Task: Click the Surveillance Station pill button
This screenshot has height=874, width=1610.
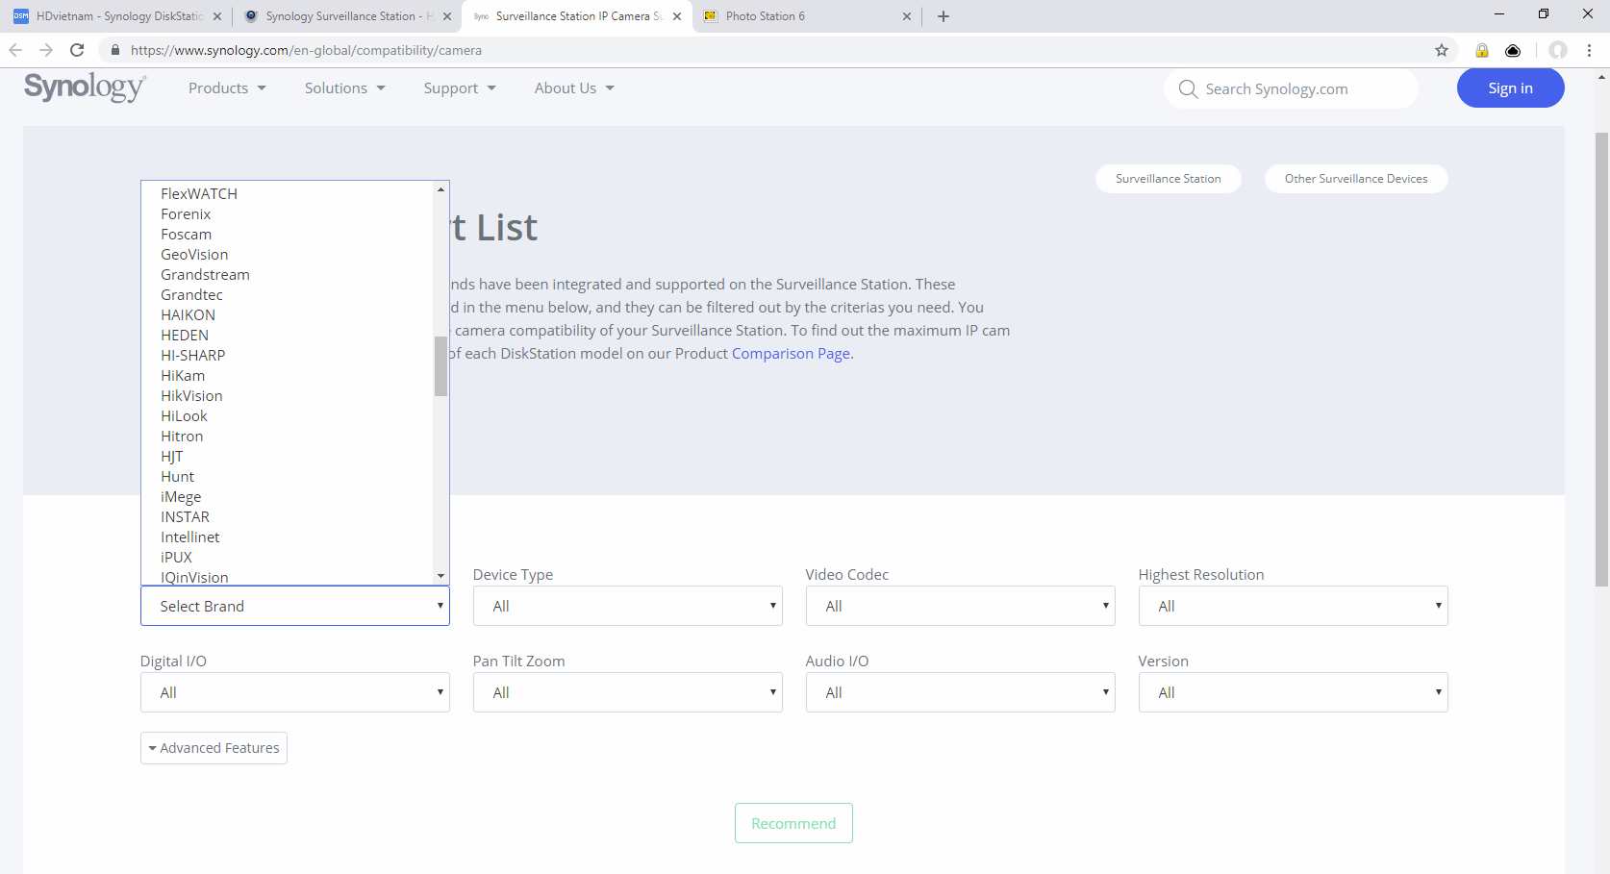Action: coord(1168,179)
